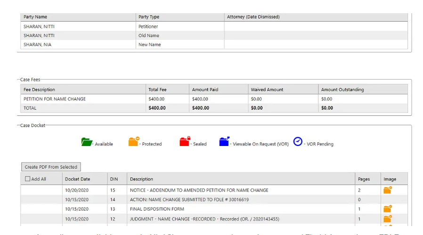
Task: Click the Description column header in docket
Action: [x=141, y=179]
